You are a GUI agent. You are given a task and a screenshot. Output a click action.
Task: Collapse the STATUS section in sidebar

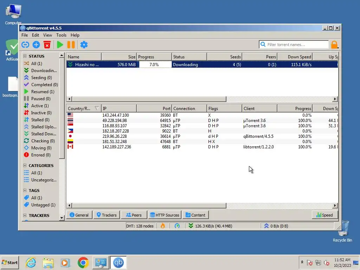[25, 56]
